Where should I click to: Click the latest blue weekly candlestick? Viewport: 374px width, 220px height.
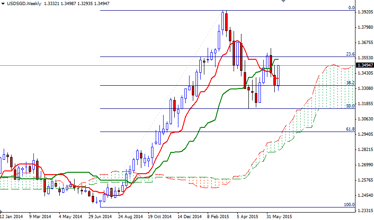(278, 75)
